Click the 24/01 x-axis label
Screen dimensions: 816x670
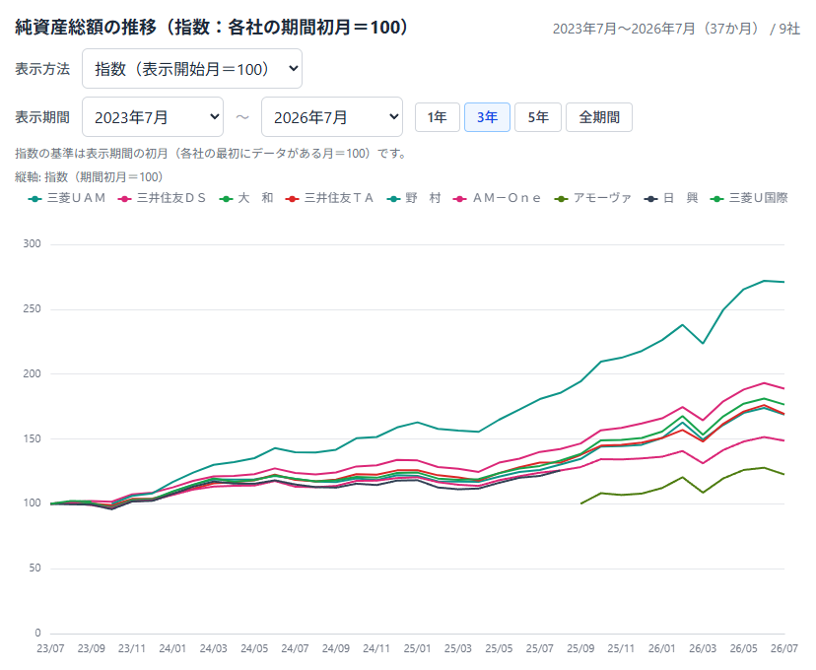point(172,648)
